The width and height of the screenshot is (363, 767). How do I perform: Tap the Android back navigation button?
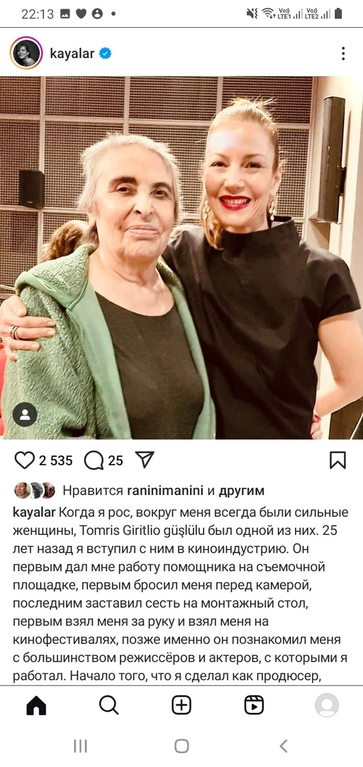click(x=284, y=746)
